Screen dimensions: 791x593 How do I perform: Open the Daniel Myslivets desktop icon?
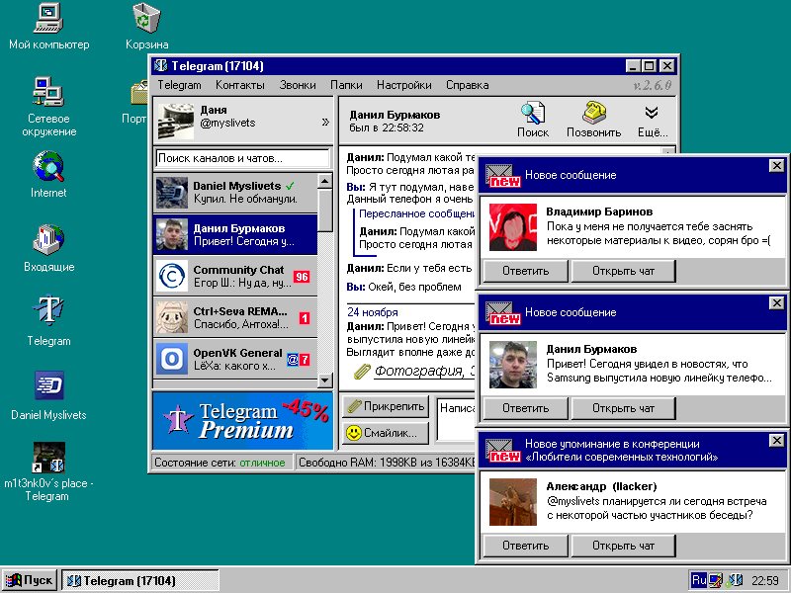click(x=48, y=396)
